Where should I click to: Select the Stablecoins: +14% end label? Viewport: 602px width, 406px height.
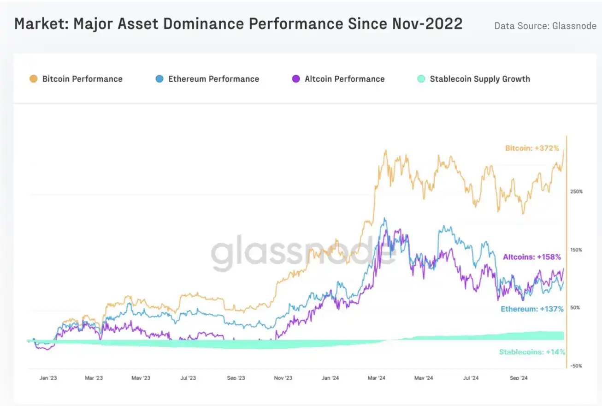click(x=532, y=352)
